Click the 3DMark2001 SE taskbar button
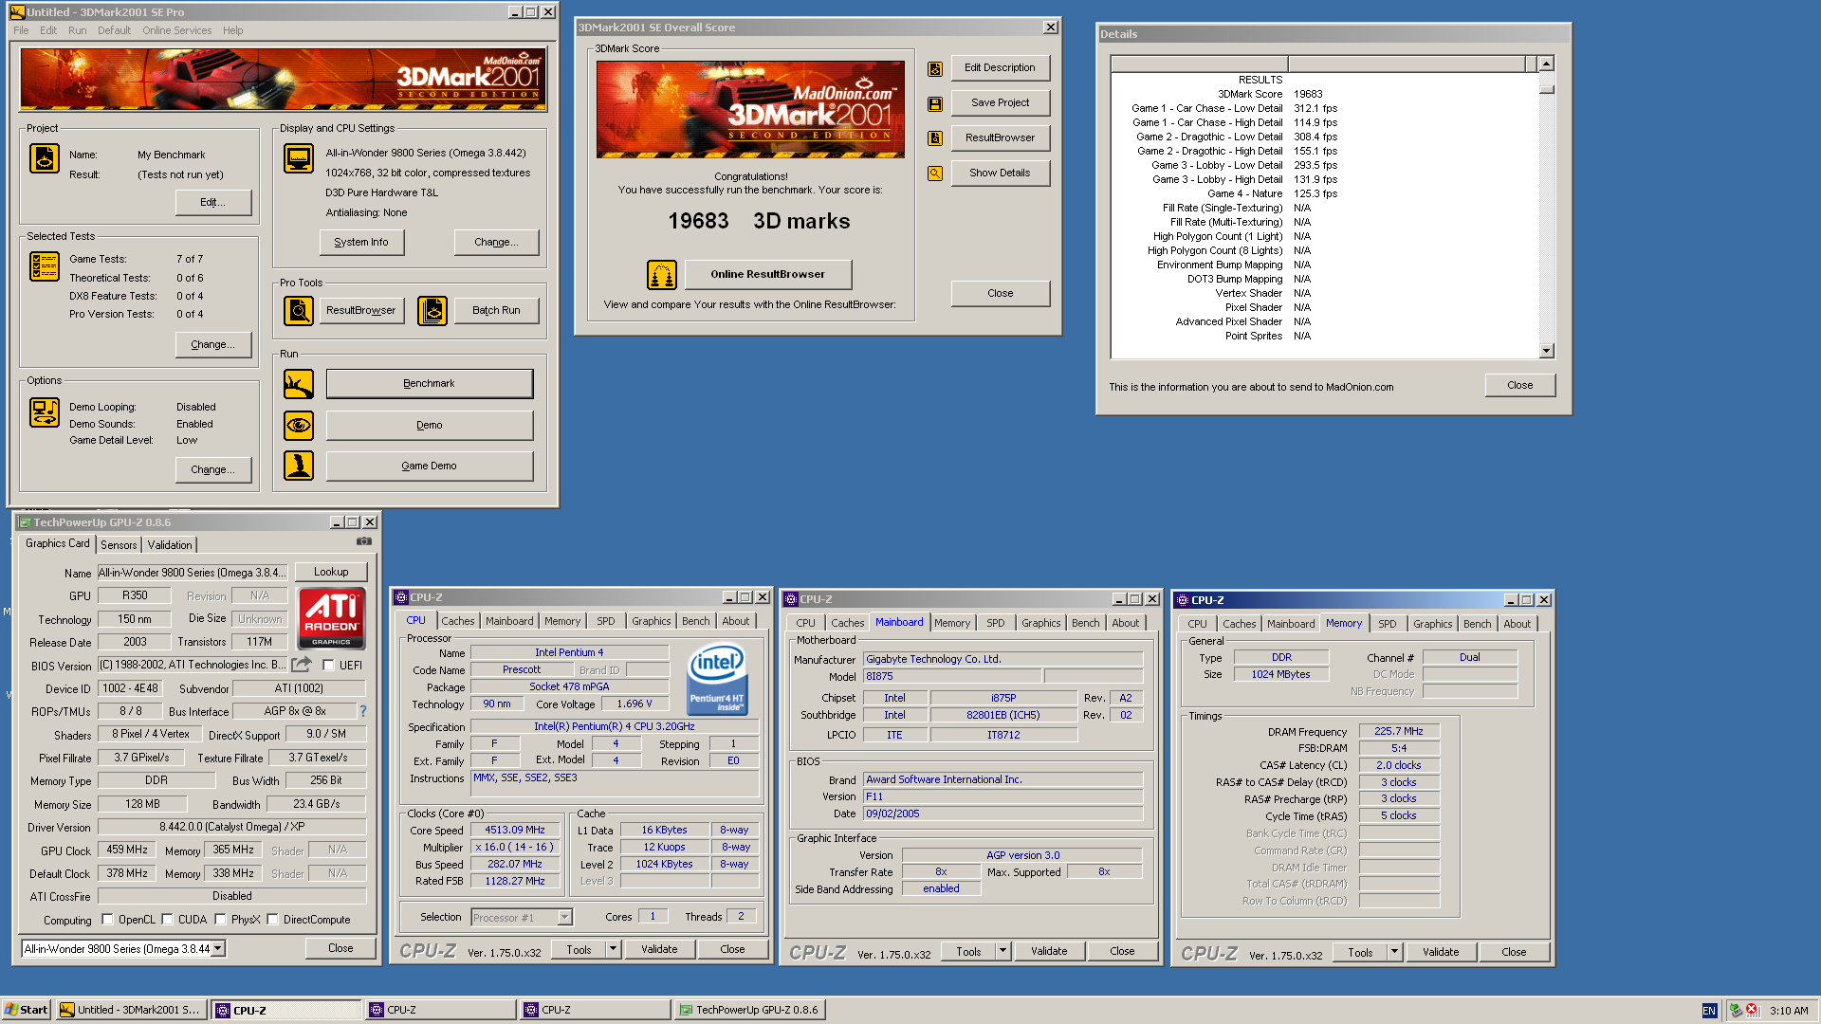The height and width of the screenshot is (1024, 1821). point(131,1010)
